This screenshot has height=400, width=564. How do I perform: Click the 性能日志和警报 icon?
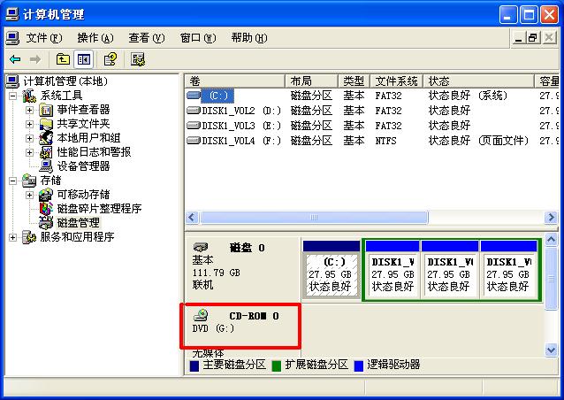click(46, 152)
